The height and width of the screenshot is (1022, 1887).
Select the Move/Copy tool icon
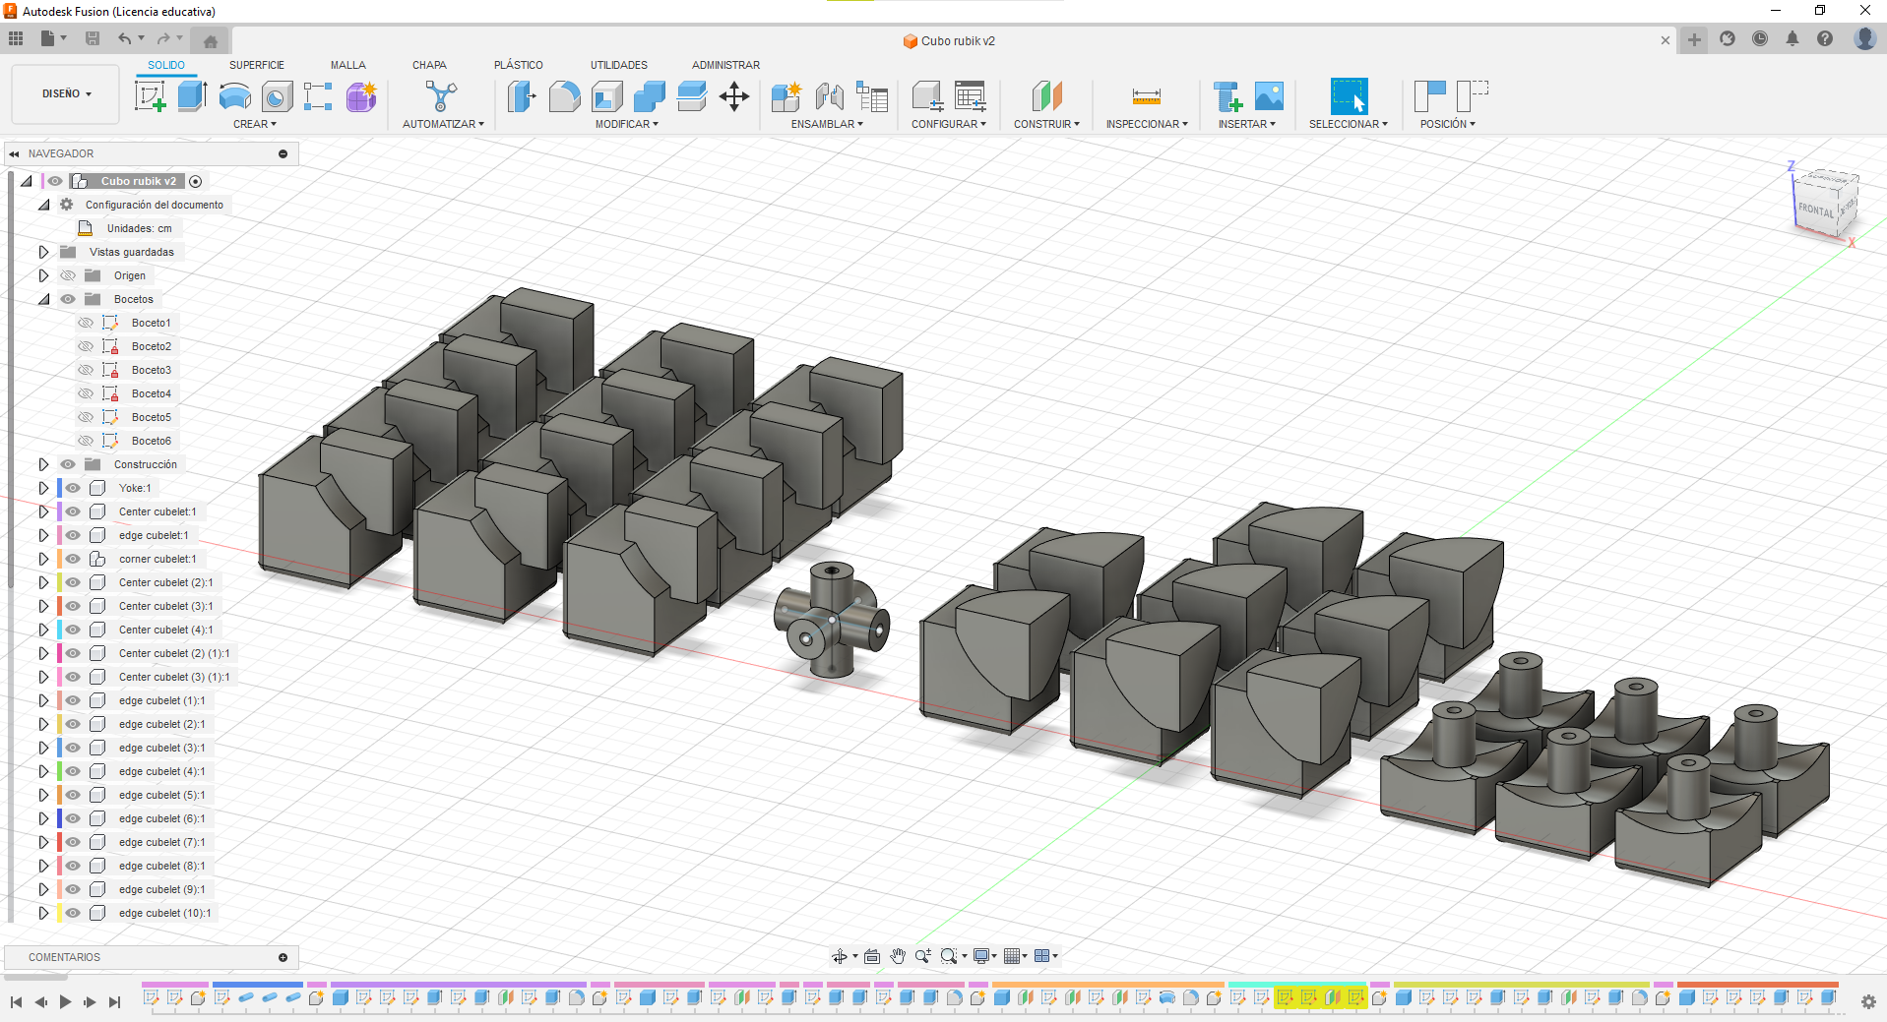coord(734,96)
